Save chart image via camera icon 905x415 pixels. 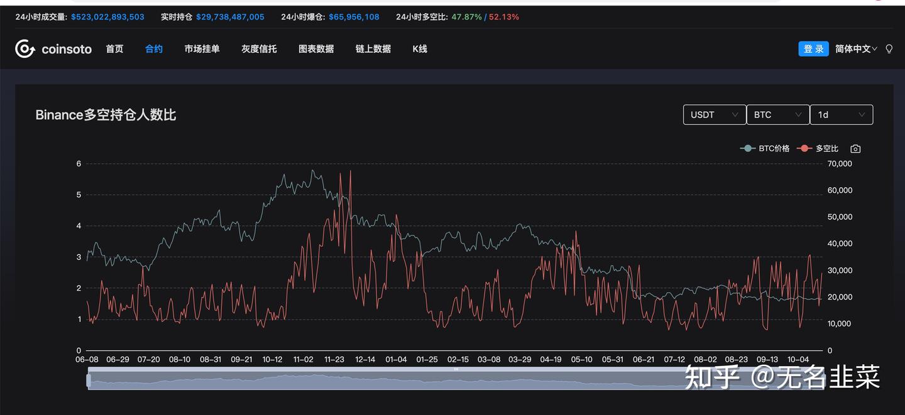[855, 149]
